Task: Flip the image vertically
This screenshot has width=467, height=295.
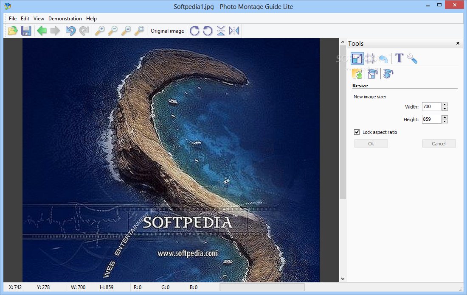Action: (x=221, y=31)
